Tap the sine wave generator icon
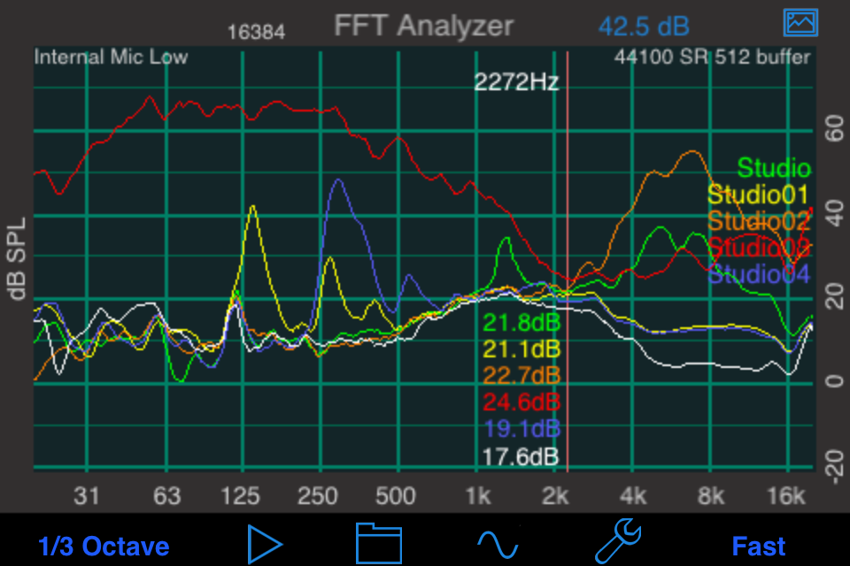The height and width of the screenshot is (566, 850). click(498, 545)
